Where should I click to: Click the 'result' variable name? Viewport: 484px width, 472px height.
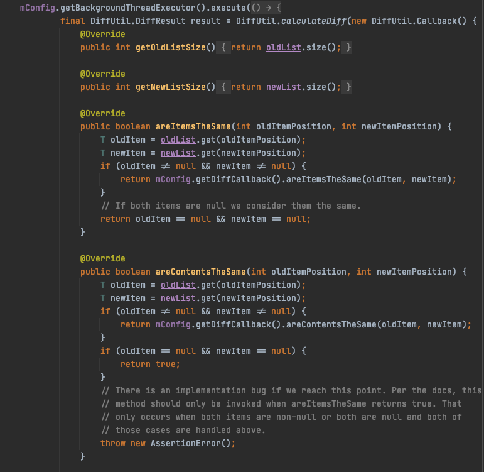tap(205, 21)
